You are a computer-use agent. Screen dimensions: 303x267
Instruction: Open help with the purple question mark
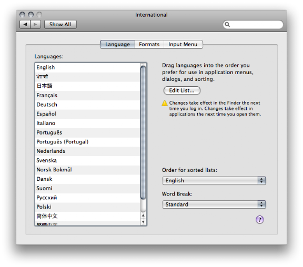click(259, 220)
